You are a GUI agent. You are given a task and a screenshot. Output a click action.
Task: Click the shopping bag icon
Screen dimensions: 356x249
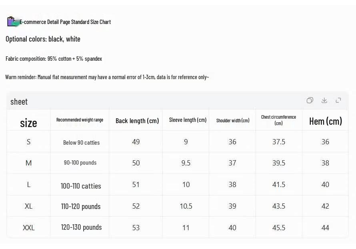coord(12,22)
